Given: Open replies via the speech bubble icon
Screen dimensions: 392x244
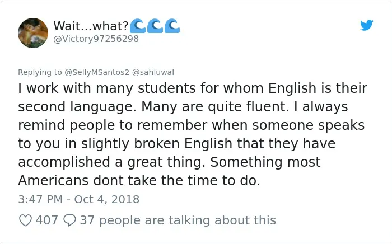Looking at the screenshot, I should pyautogui.click(x=69, y=220).
